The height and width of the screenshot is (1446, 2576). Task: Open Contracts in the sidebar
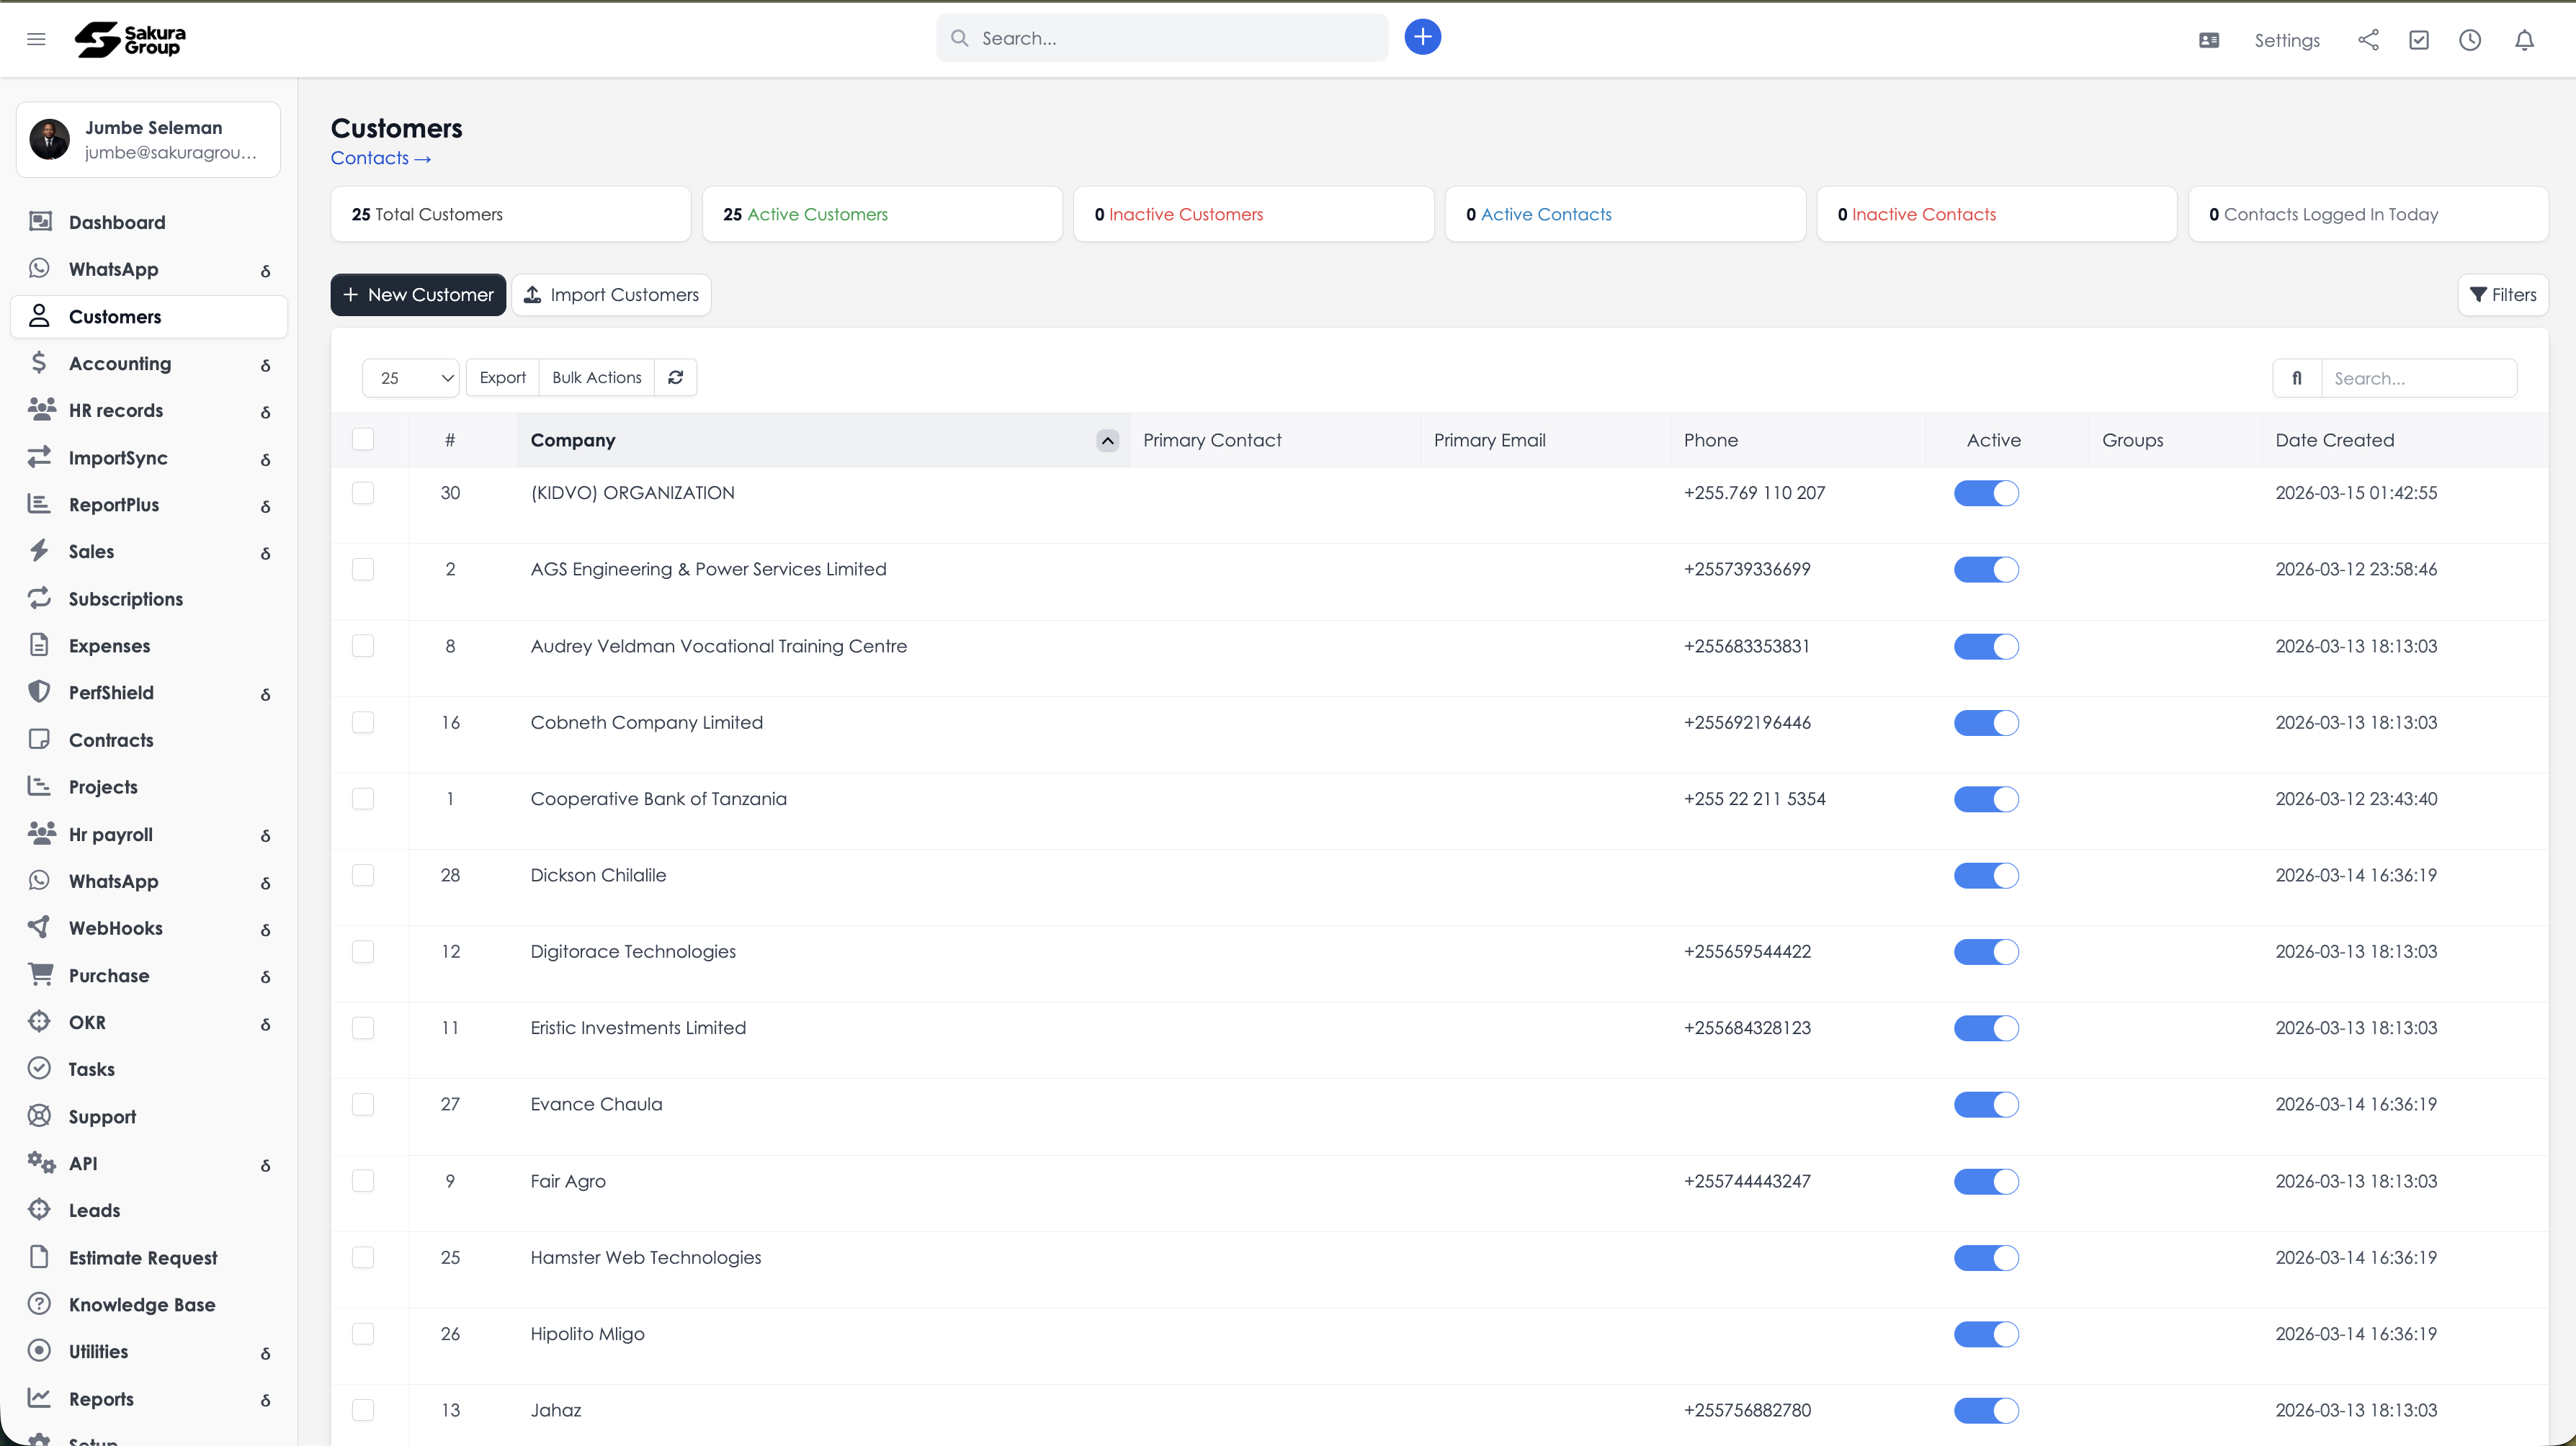(x=149, y=740)
